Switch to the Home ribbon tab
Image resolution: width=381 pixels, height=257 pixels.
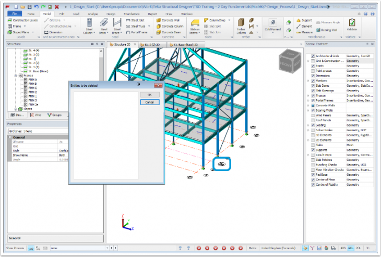(x=31, y=14)
